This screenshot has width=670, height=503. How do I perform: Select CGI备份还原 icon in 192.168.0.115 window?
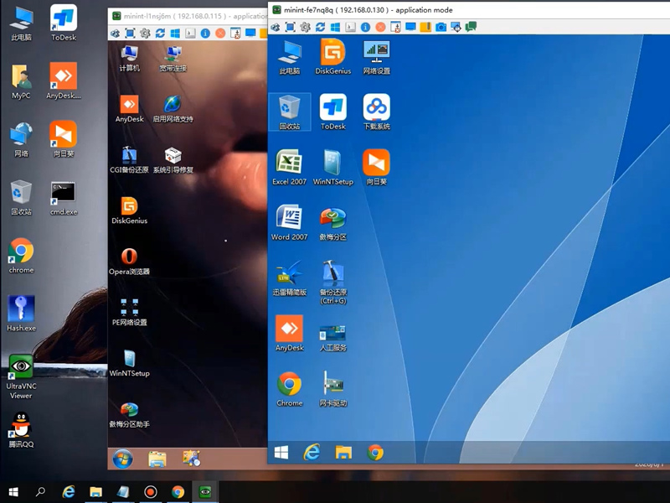(x=129, y=160)
